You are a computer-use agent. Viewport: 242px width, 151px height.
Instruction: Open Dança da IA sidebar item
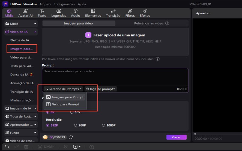pyautogui.click(x=21, y=75)
